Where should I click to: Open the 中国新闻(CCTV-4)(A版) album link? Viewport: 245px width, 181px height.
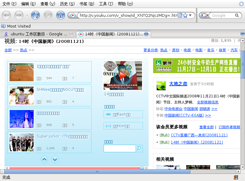coord(184,115)
